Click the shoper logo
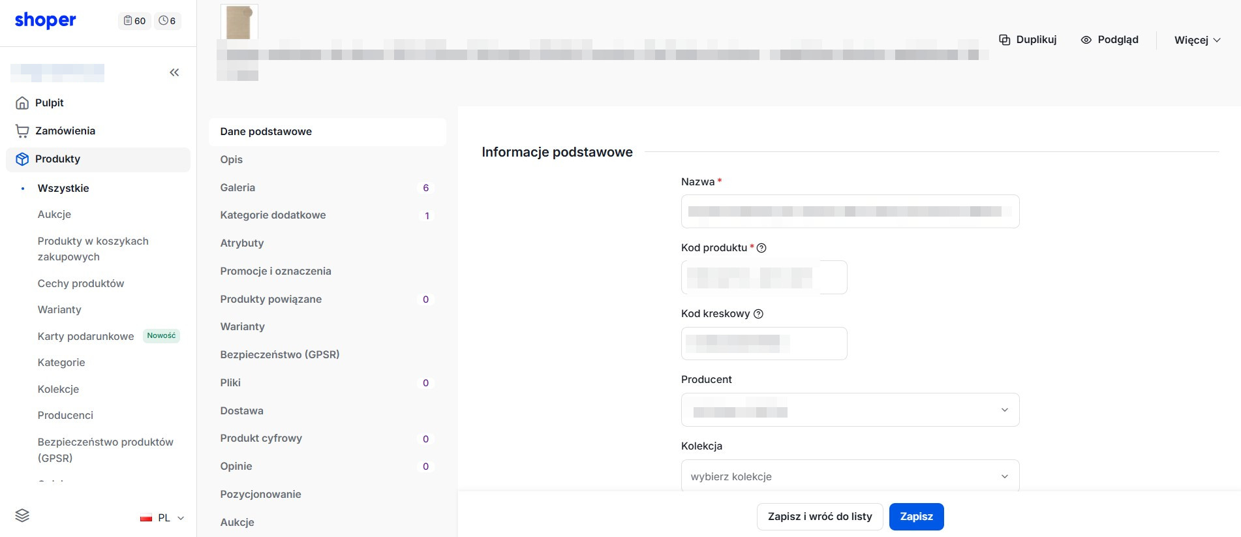Viewport: 1241px width, 537px height. pyautogui.click(x=45, y=20)
